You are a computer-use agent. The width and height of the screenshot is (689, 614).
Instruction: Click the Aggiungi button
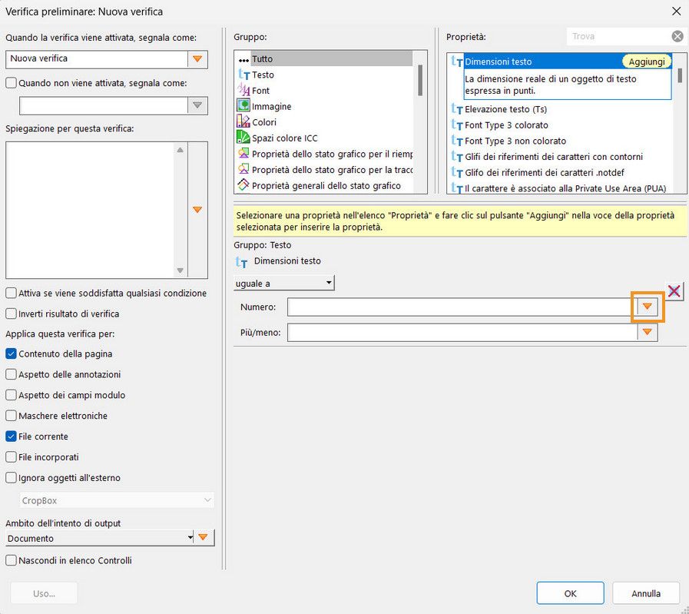pos(647,61)
